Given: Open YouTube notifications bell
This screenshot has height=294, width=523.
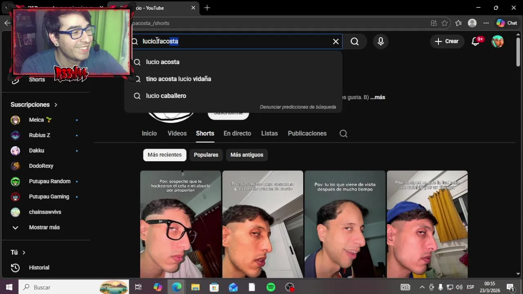Looking at the screenshot, I should click(x=476, y=41).
